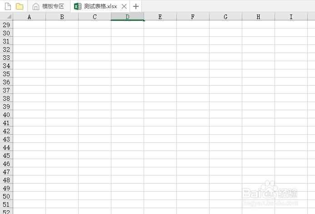Select row 35 header
Image resolution: width=315 pixels, height=214 pixels.
pos(6,74)
